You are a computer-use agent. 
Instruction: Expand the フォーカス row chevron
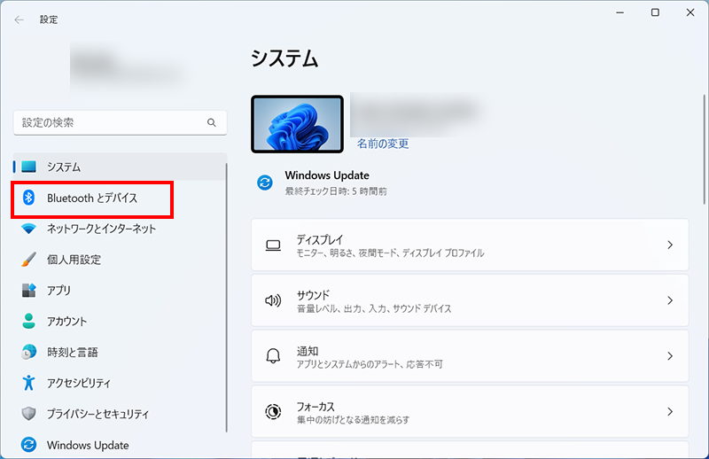click(x=670, y=411)
